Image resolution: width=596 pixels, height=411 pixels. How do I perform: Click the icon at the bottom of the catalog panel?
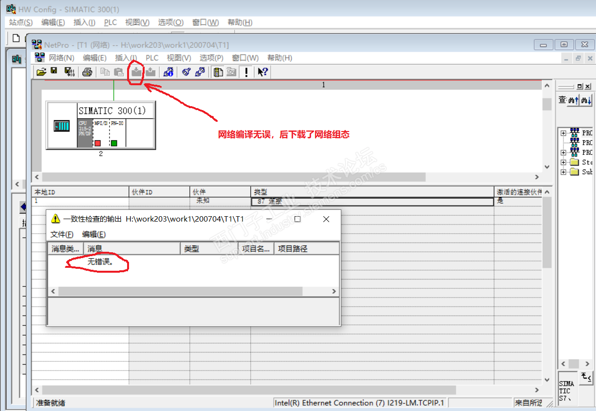586,377
